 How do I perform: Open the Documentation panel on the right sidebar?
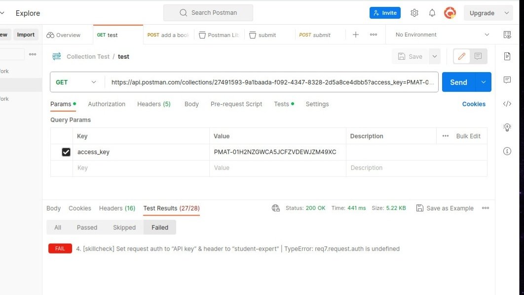(507, 56)
